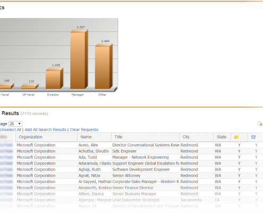Click Add All Search Results link

point(45,129)
